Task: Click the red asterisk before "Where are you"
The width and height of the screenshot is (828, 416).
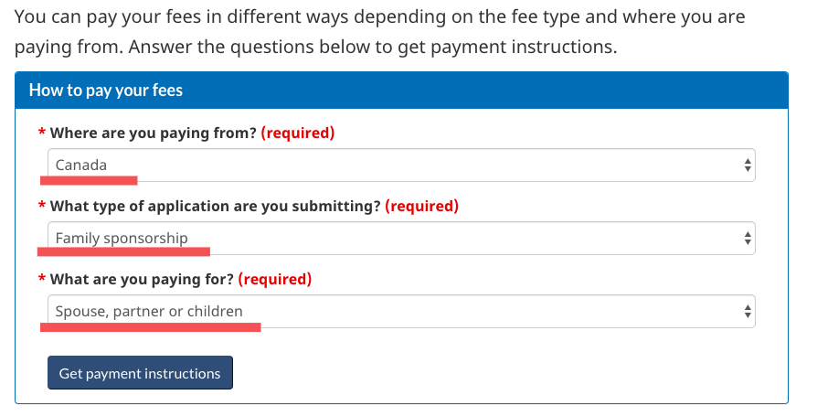Action: click(42, 133)
